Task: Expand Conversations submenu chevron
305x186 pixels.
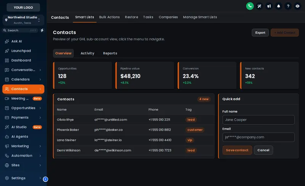Action: pyautogui.click(x=40, y=70)
